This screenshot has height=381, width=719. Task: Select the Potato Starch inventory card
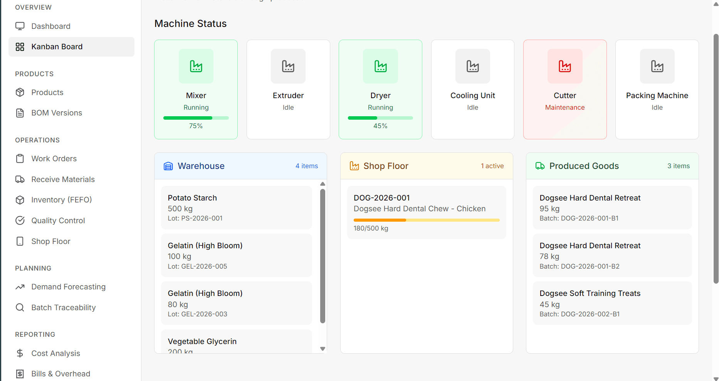(x=236, y=207)
